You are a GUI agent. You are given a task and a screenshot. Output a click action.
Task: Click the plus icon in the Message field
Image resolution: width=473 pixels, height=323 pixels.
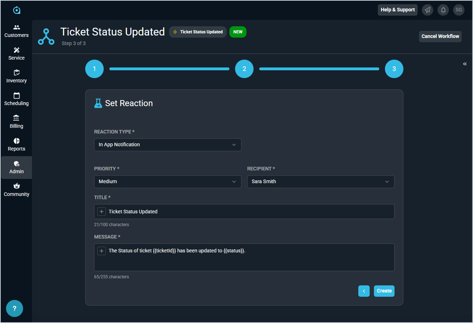tap(102, 251)
